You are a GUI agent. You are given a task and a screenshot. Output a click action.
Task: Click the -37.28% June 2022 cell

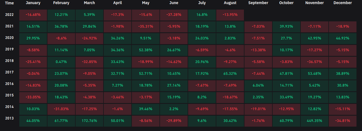(x=174, y=15)
